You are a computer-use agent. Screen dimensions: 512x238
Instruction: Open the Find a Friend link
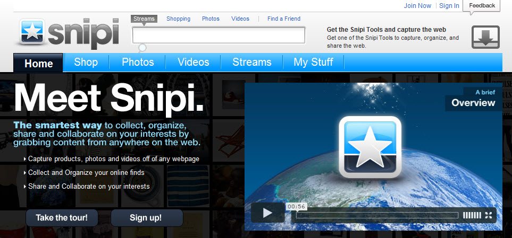coord(284,19)
